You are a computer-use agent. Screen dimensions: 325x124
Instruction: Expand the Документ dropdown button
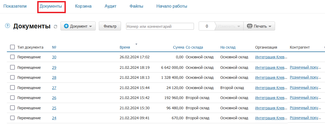pos(78,26)
